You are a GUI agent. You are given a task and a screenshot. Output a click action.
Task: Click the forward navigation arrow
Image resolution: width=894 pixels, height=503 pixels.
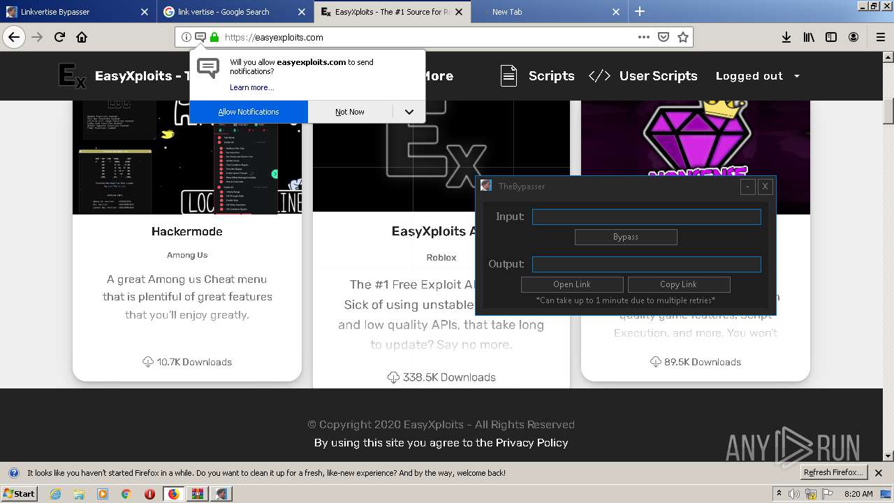38,37
